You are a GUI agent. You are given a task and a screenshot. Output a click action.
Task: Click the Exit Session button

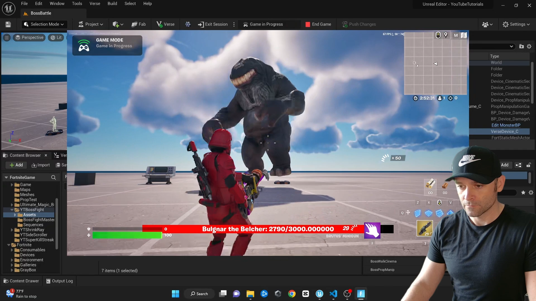coord(213,25)
